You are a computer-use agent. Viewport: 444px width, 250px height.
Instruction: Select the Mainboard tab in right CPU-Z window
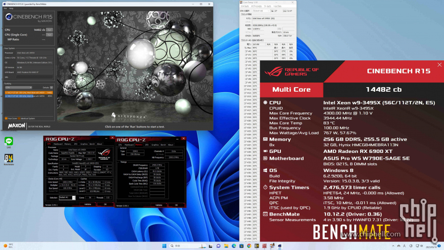tap(129, 145)
